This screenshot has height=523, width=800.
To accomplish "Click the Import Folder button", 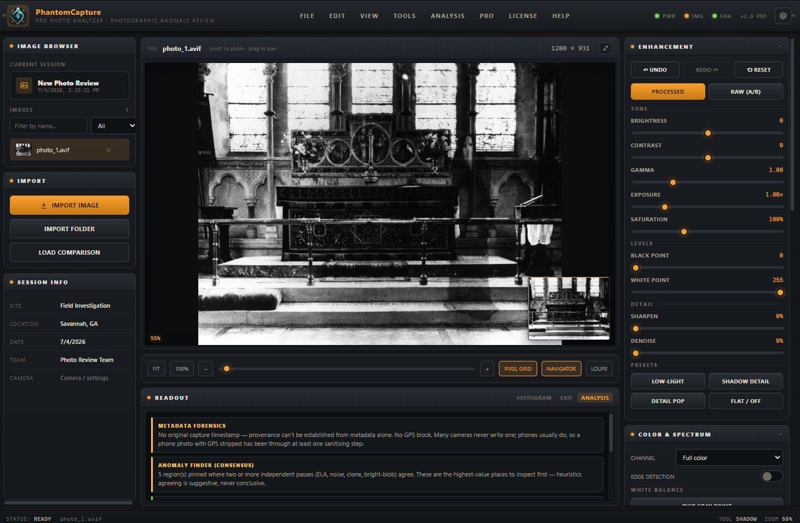I will [70, 229].
